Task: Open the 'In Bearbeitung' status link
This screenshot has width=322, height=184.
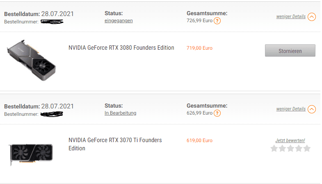Action: tap(121, 113)
